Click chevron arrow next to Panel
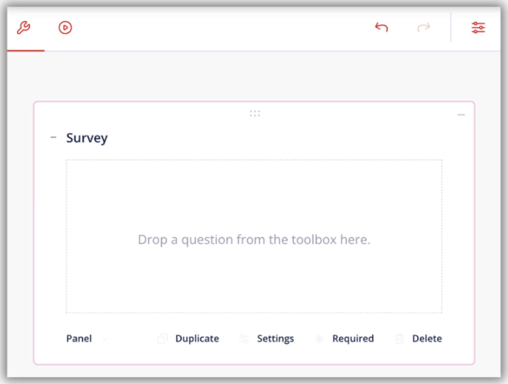 (105, 339)
